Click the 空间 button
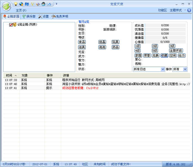Viewport: 193px width, 167px height. pos(173,56)
